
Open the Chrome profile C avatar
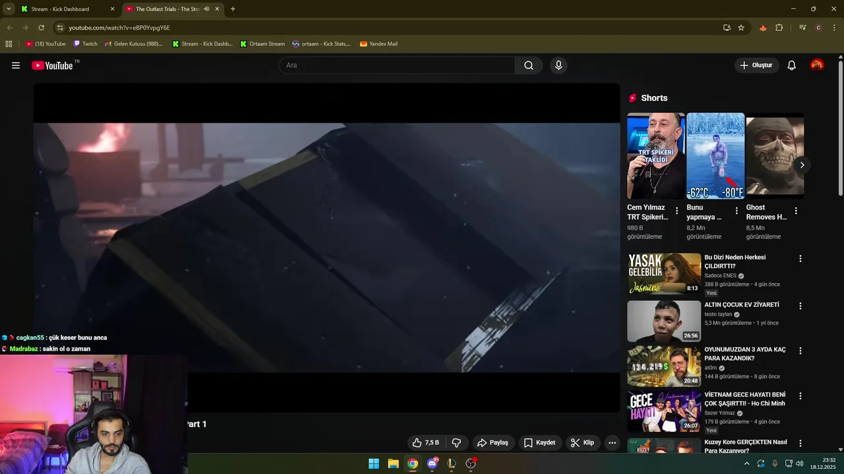click(x=818, y=28)
